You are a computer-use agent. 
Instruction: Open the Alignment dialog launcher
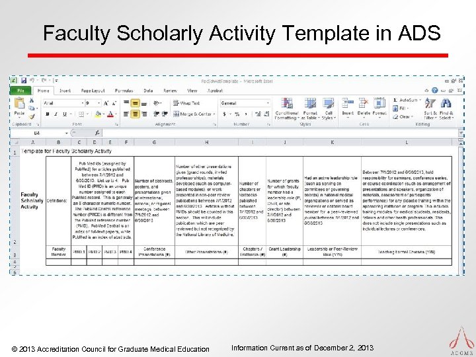coord(215,124)
